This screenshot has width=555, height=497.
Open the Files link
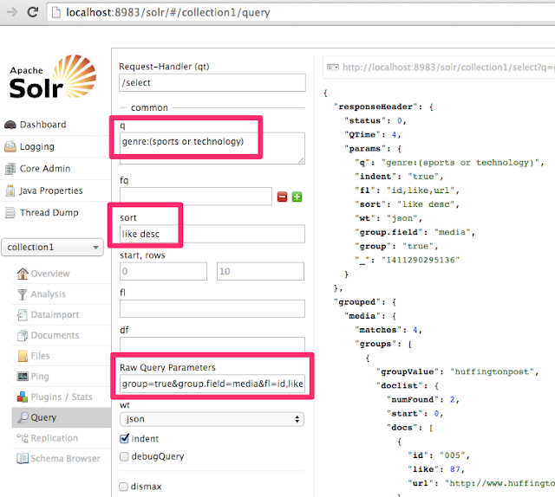pyautogui.click(x=41, y=356)
